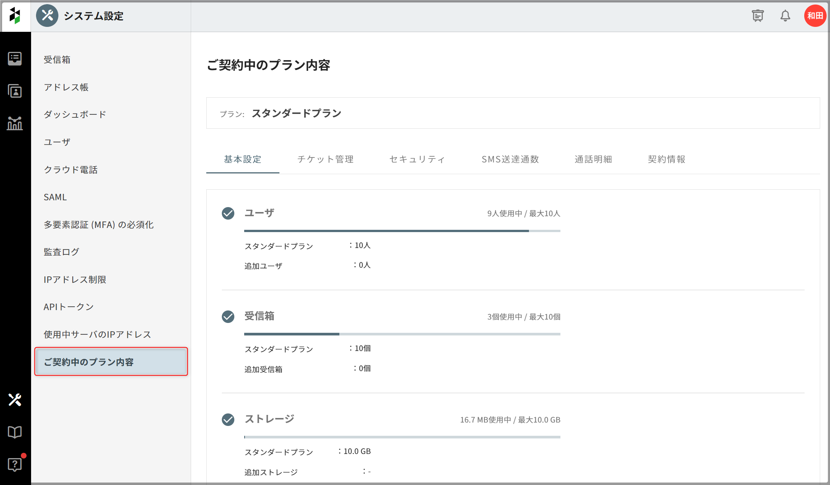Open the notification bell icon
Image resolution: width=830 pixels, height=485 pixels.
(x=785, y=16)
